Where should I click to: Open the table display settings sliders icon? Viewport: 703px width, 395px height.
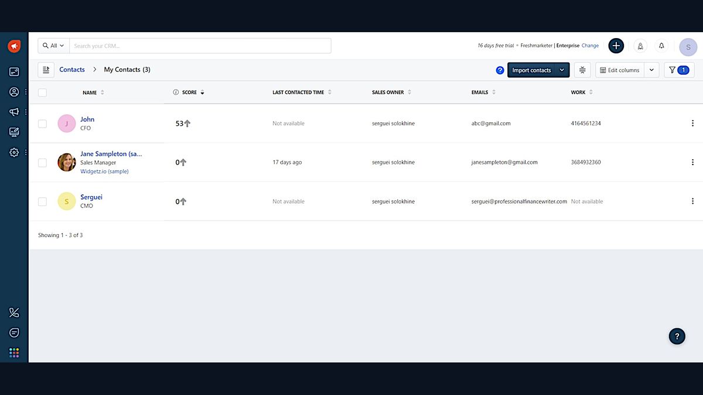pyautogui.click(x=582, y=70)
